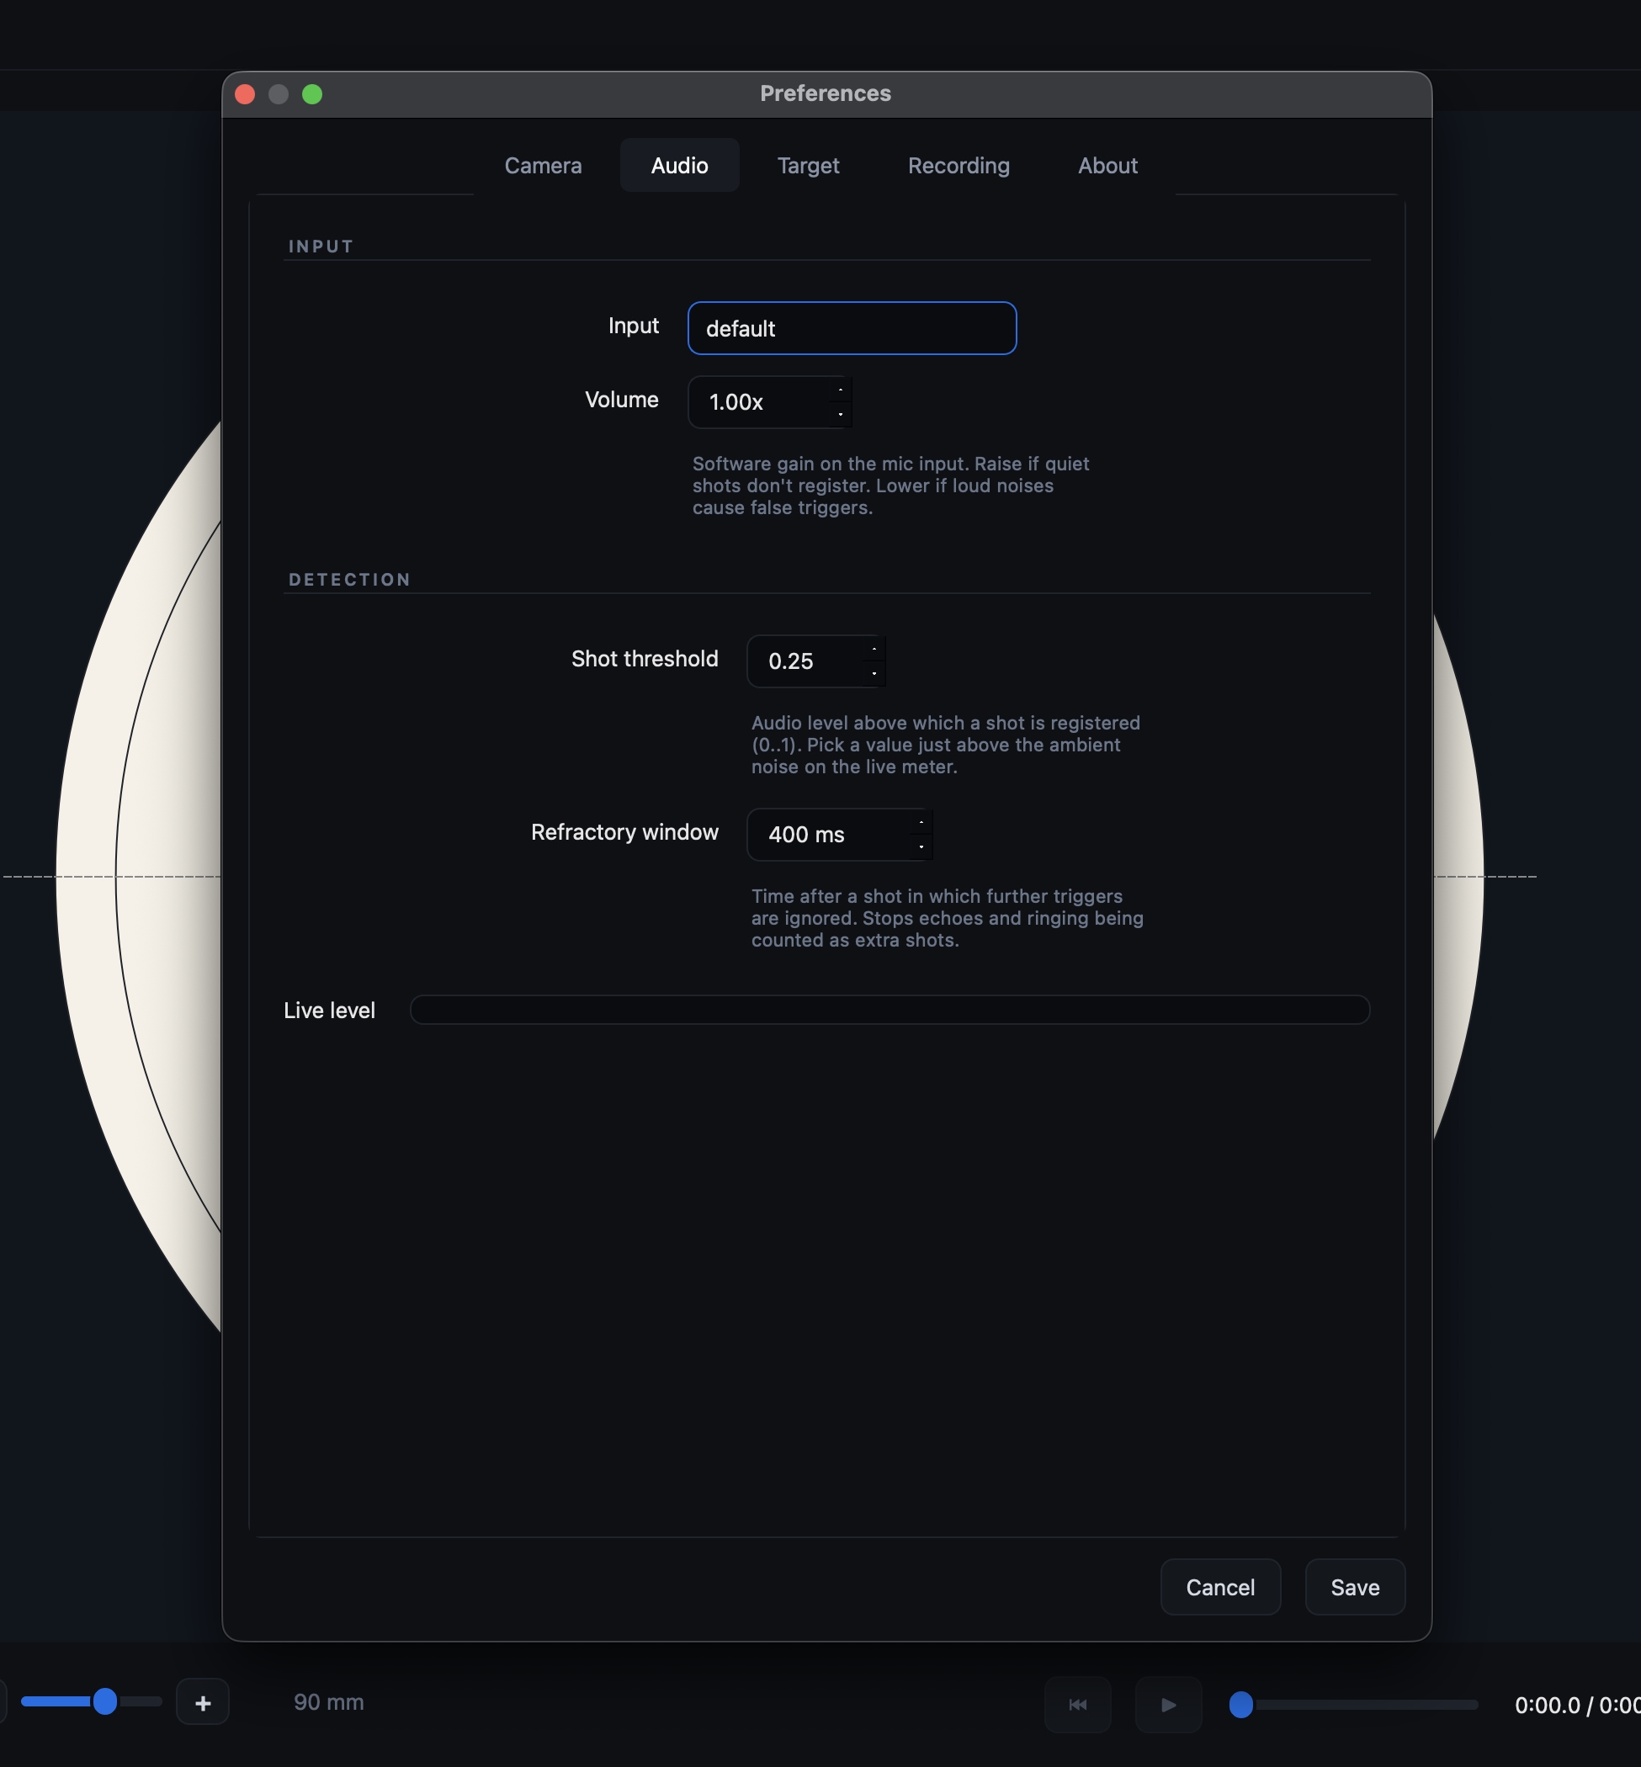Viewport: 1641px width, 1767px height.
Task: Decrease Volume with the down stepper arrow
Action: coord(840,414)
